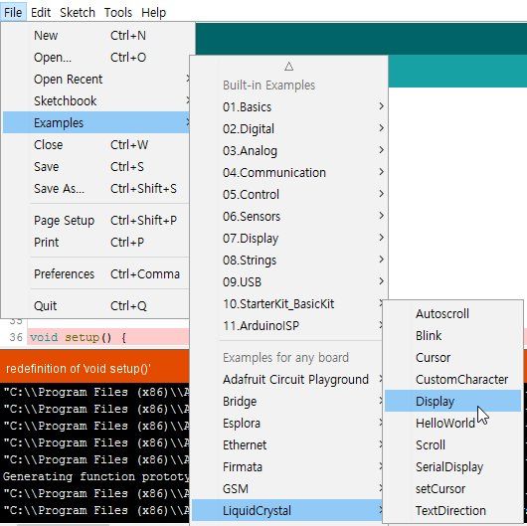Choose Close in File menu
Screen dimensions: 527x526
[x=96, y=144]
